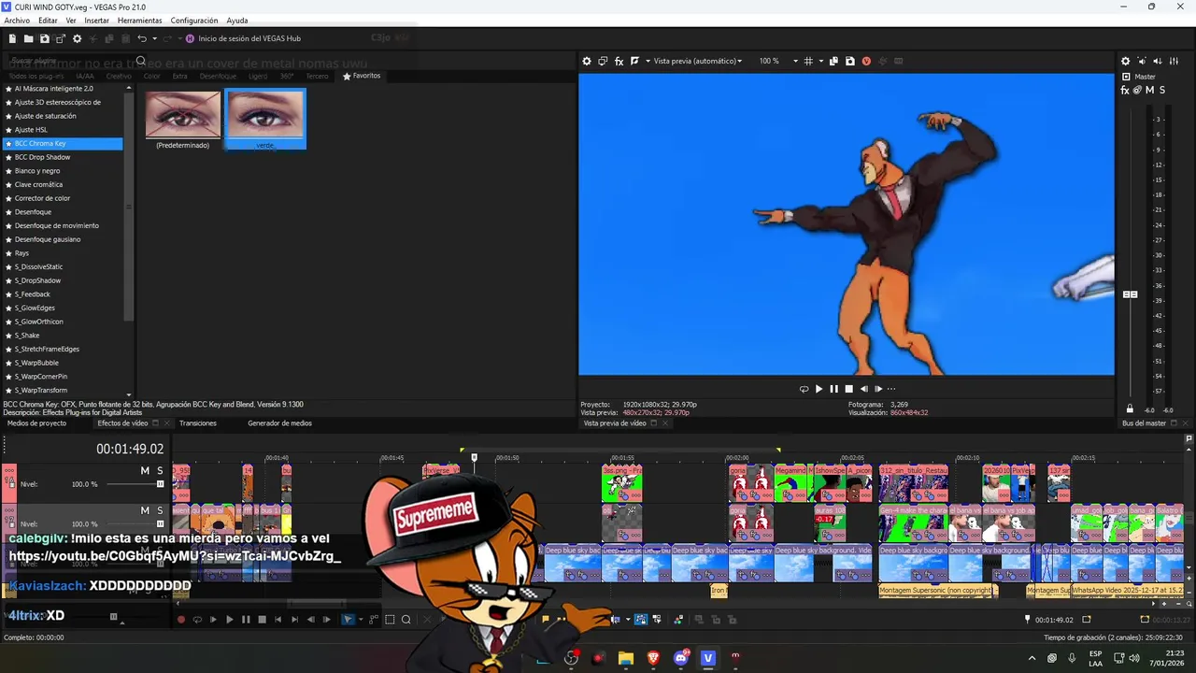Open project properties with the gear icon

(77, 38)
